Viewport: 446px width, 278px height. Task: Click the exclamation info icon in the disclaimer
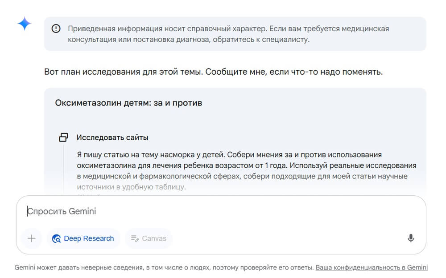coord(56,28)
